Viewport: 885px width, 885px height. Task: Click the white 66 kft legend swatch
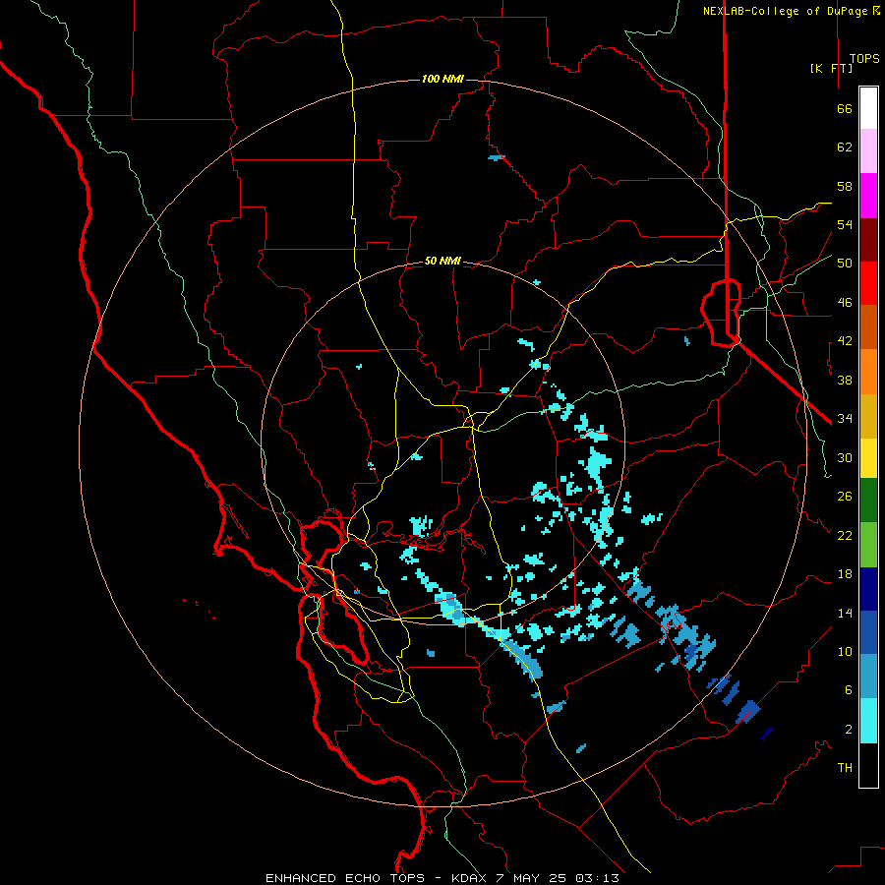868,108
